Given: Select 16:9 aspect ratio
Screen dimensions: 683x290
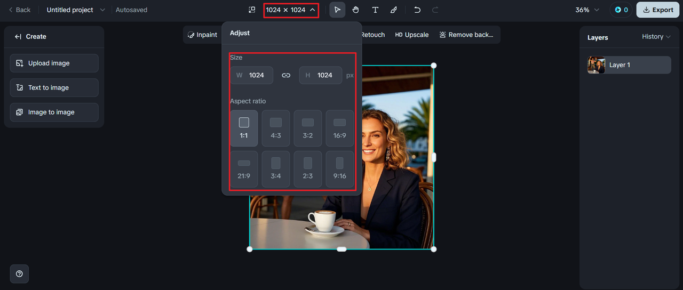Looking at the screenshot, I should coord(340,128).
